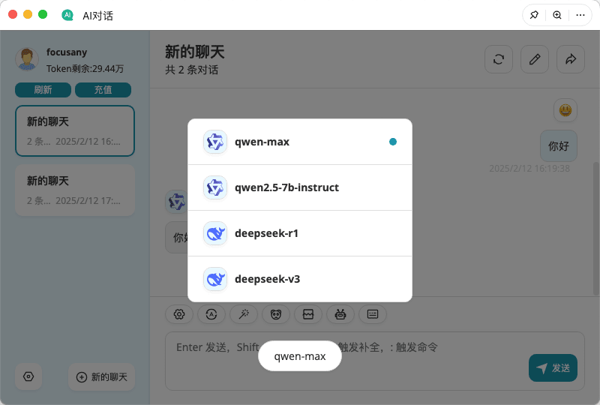
Task: Click the 刷新 button
Action: pyautogui.click(x=43, y=90)
